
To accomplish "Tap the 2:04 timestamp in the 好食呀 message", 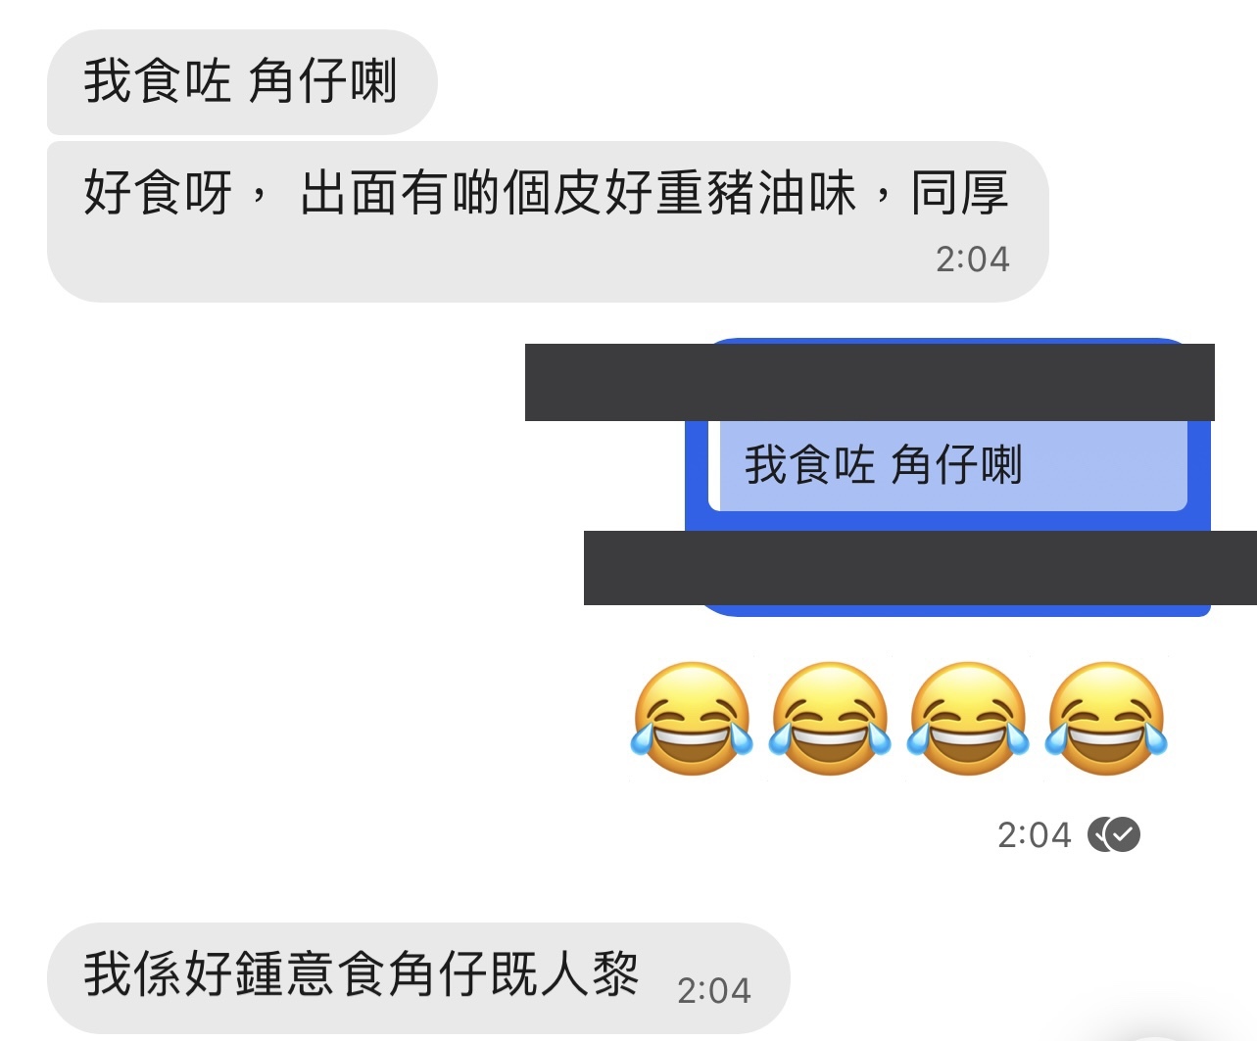I will coord(972,260).
